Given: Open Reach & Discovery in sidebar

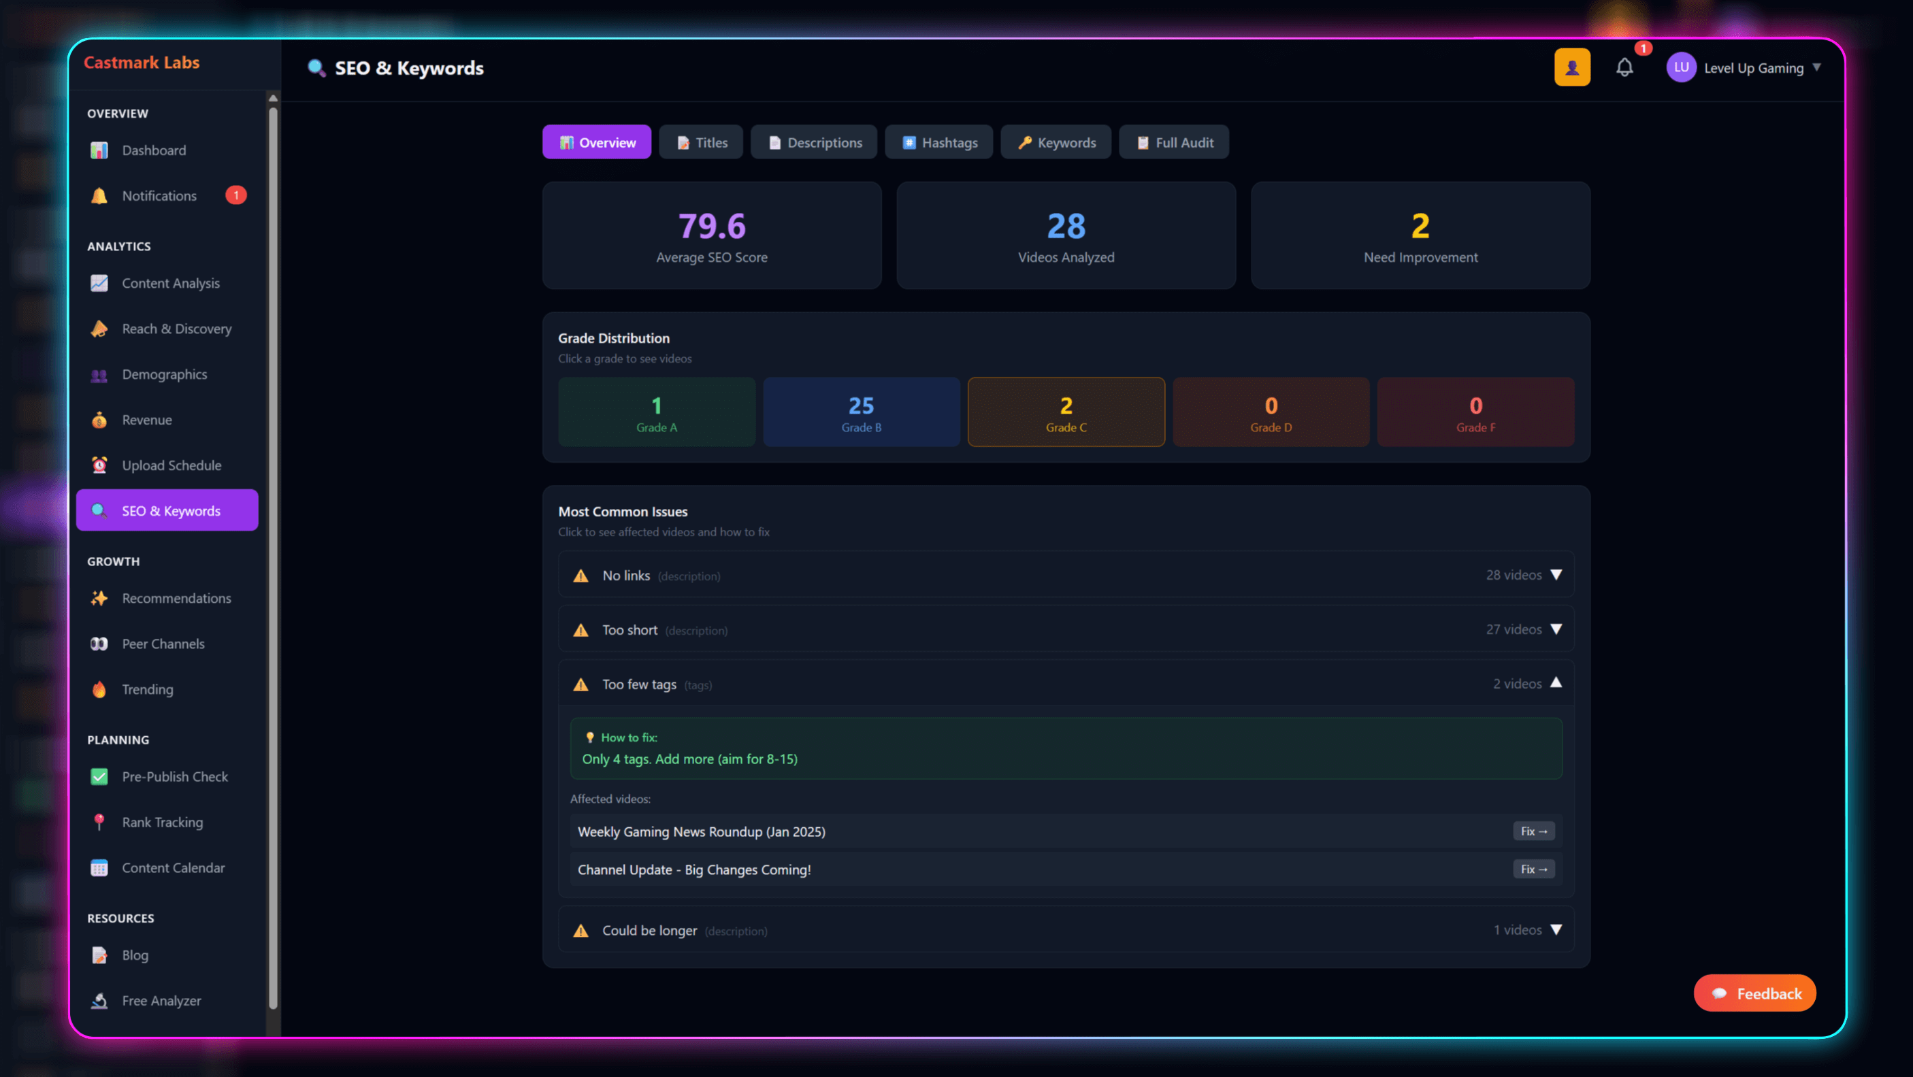Looking at the screenshot, I should (x=176, y=329).
